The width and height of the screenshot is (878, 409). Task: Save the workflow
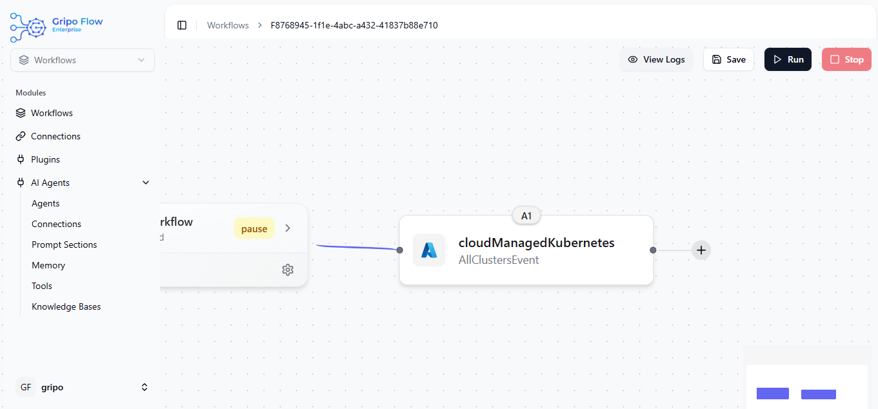pyautogui.click(x=728, y=59)
